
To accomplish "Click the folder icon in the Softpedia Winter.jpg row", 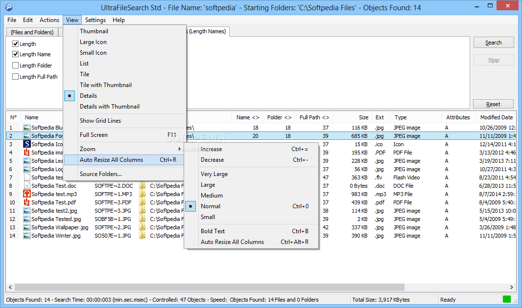I will [x=142, y=236].
